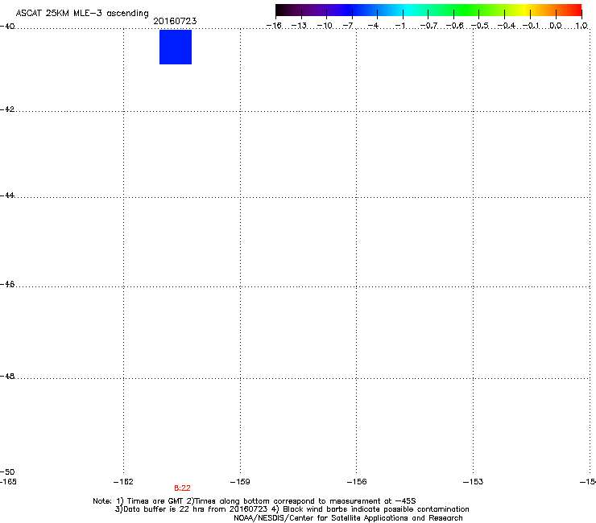The width and height of the screenshot is (596, 523).
Task: Click the -0.6 color scale label
Action: coord(454,26)
